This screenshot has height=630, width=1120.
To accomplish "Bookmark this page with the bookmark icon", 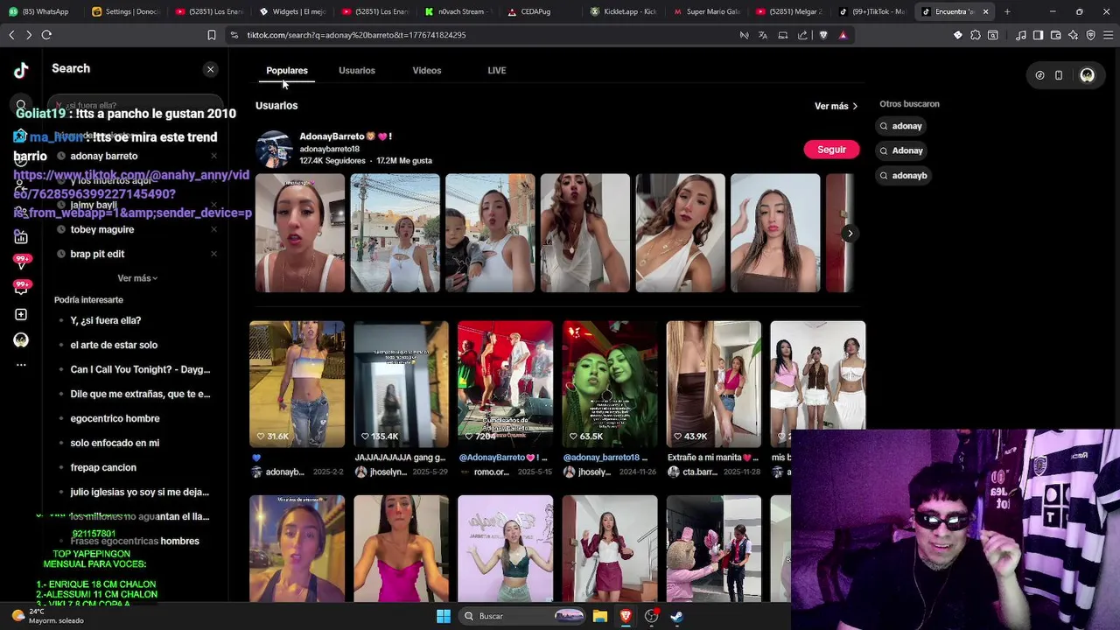I will point(212,35).
